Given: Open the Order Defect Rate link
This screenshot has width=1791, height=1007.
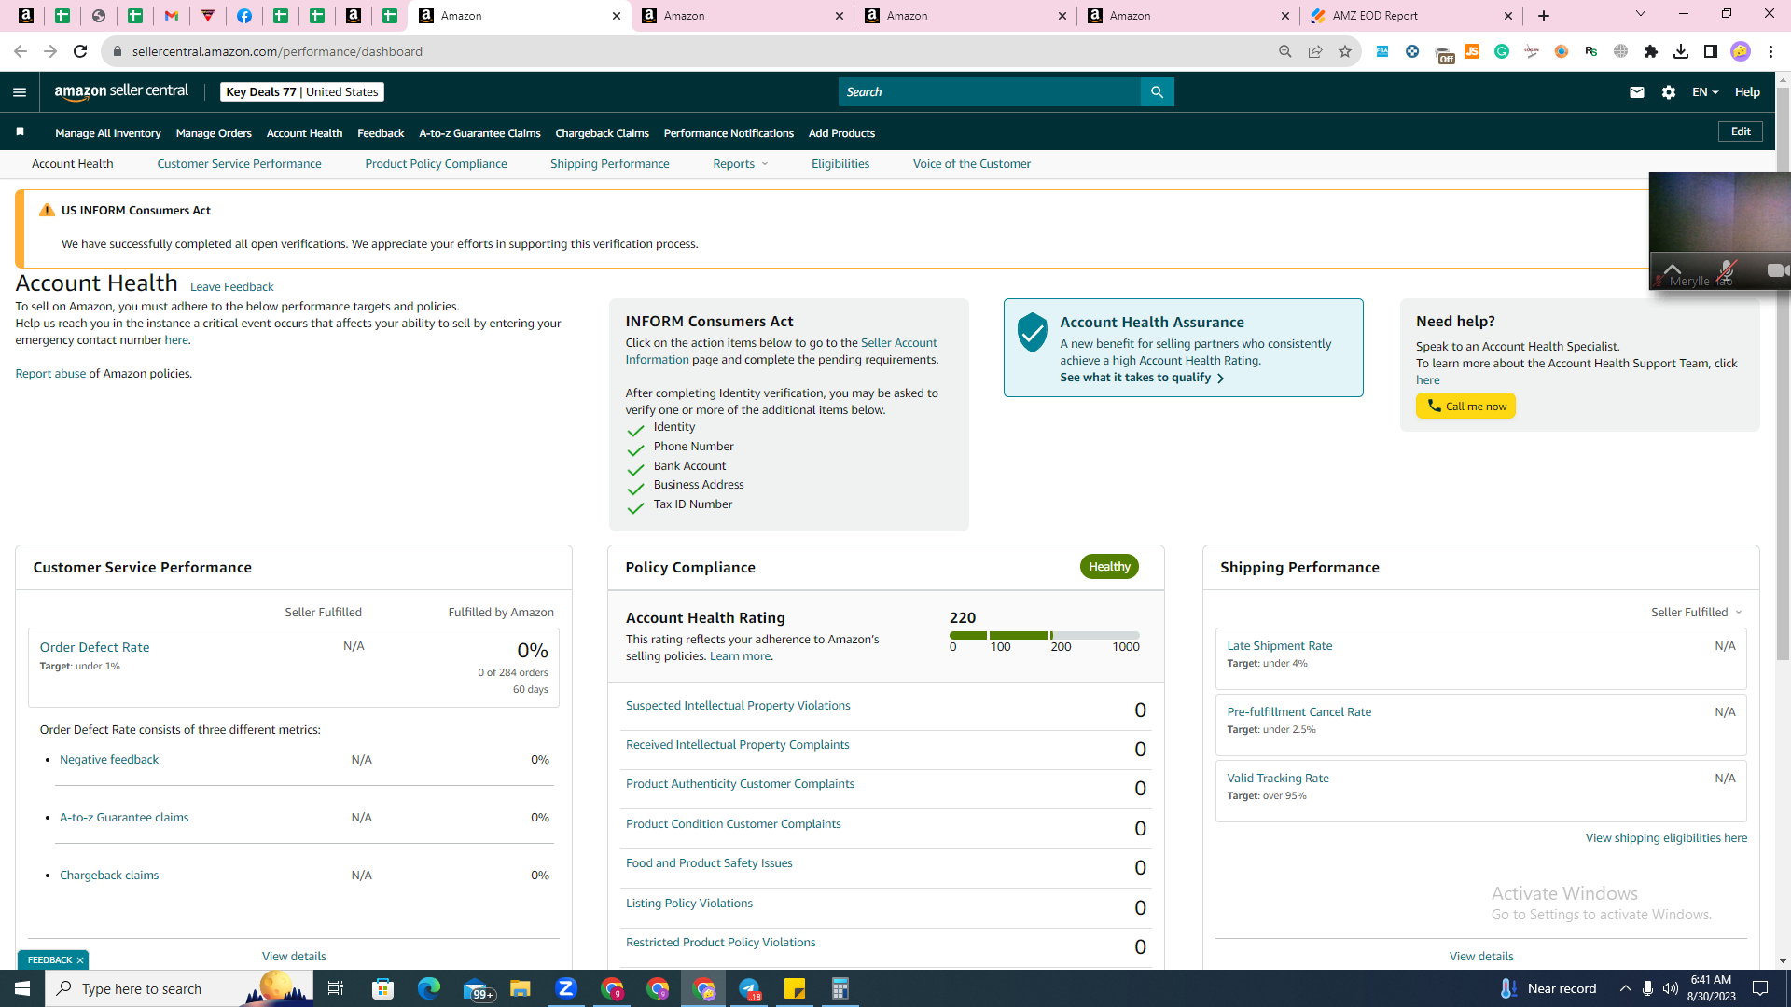Looking at the screenshot, I should point(94,647).
